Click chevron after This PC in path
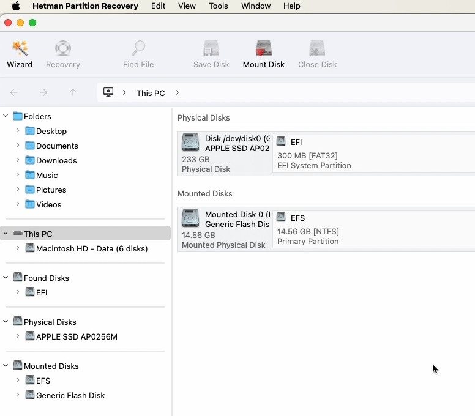Image resolution: width=475 pixels, height=416 pixels. 178,92
